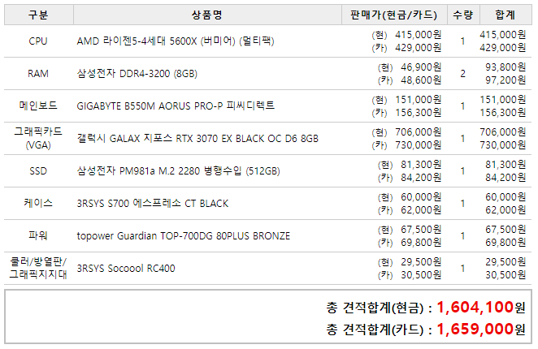Image resolution: width=538 pixels, height=349 pixels.
Task: Select the 합계 column header
Action: (504, 15)
